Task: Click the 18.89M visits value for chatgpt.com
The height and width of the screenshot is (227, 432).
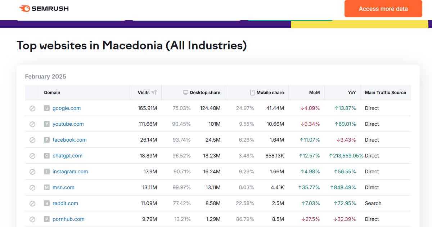Action: pos(148,156)
